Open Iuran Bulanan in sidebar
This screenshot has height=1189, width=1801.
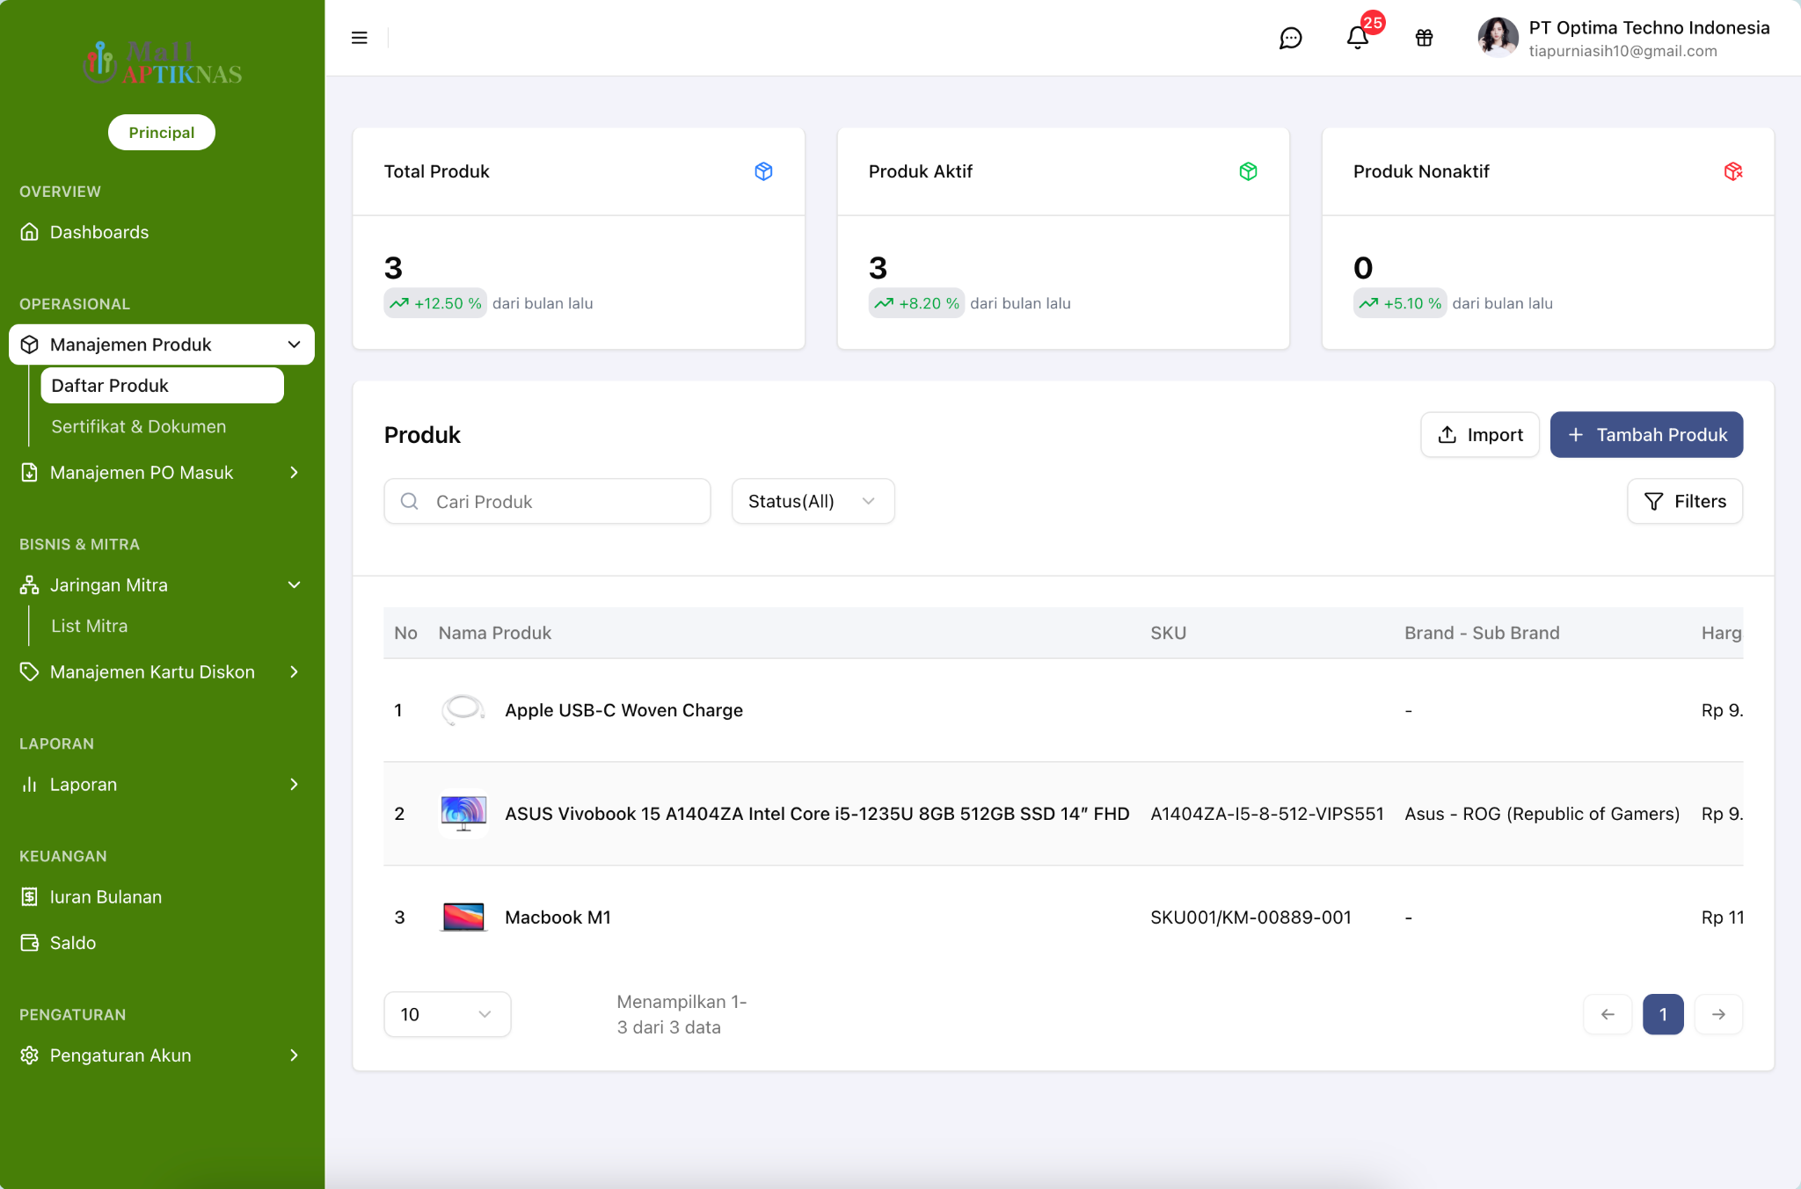(162, 896)
